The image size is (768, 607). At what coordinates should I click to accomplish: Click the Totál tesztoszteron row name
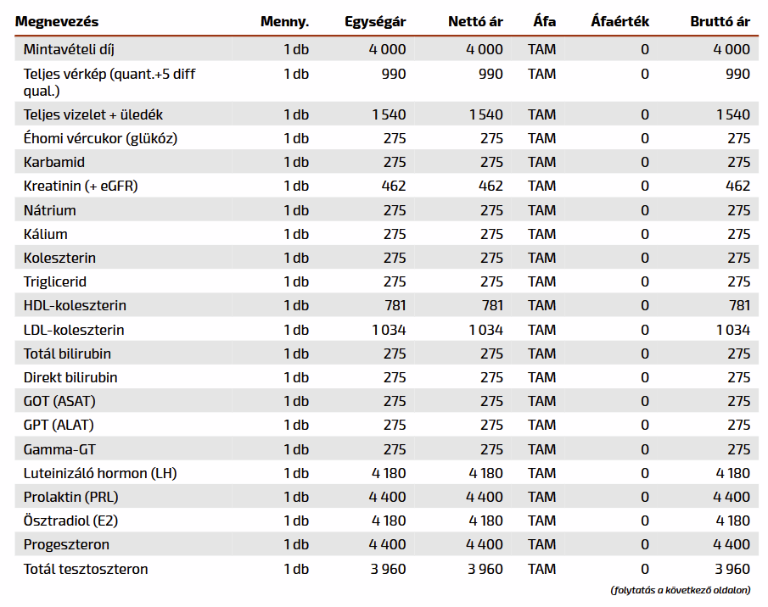(86, 569)
